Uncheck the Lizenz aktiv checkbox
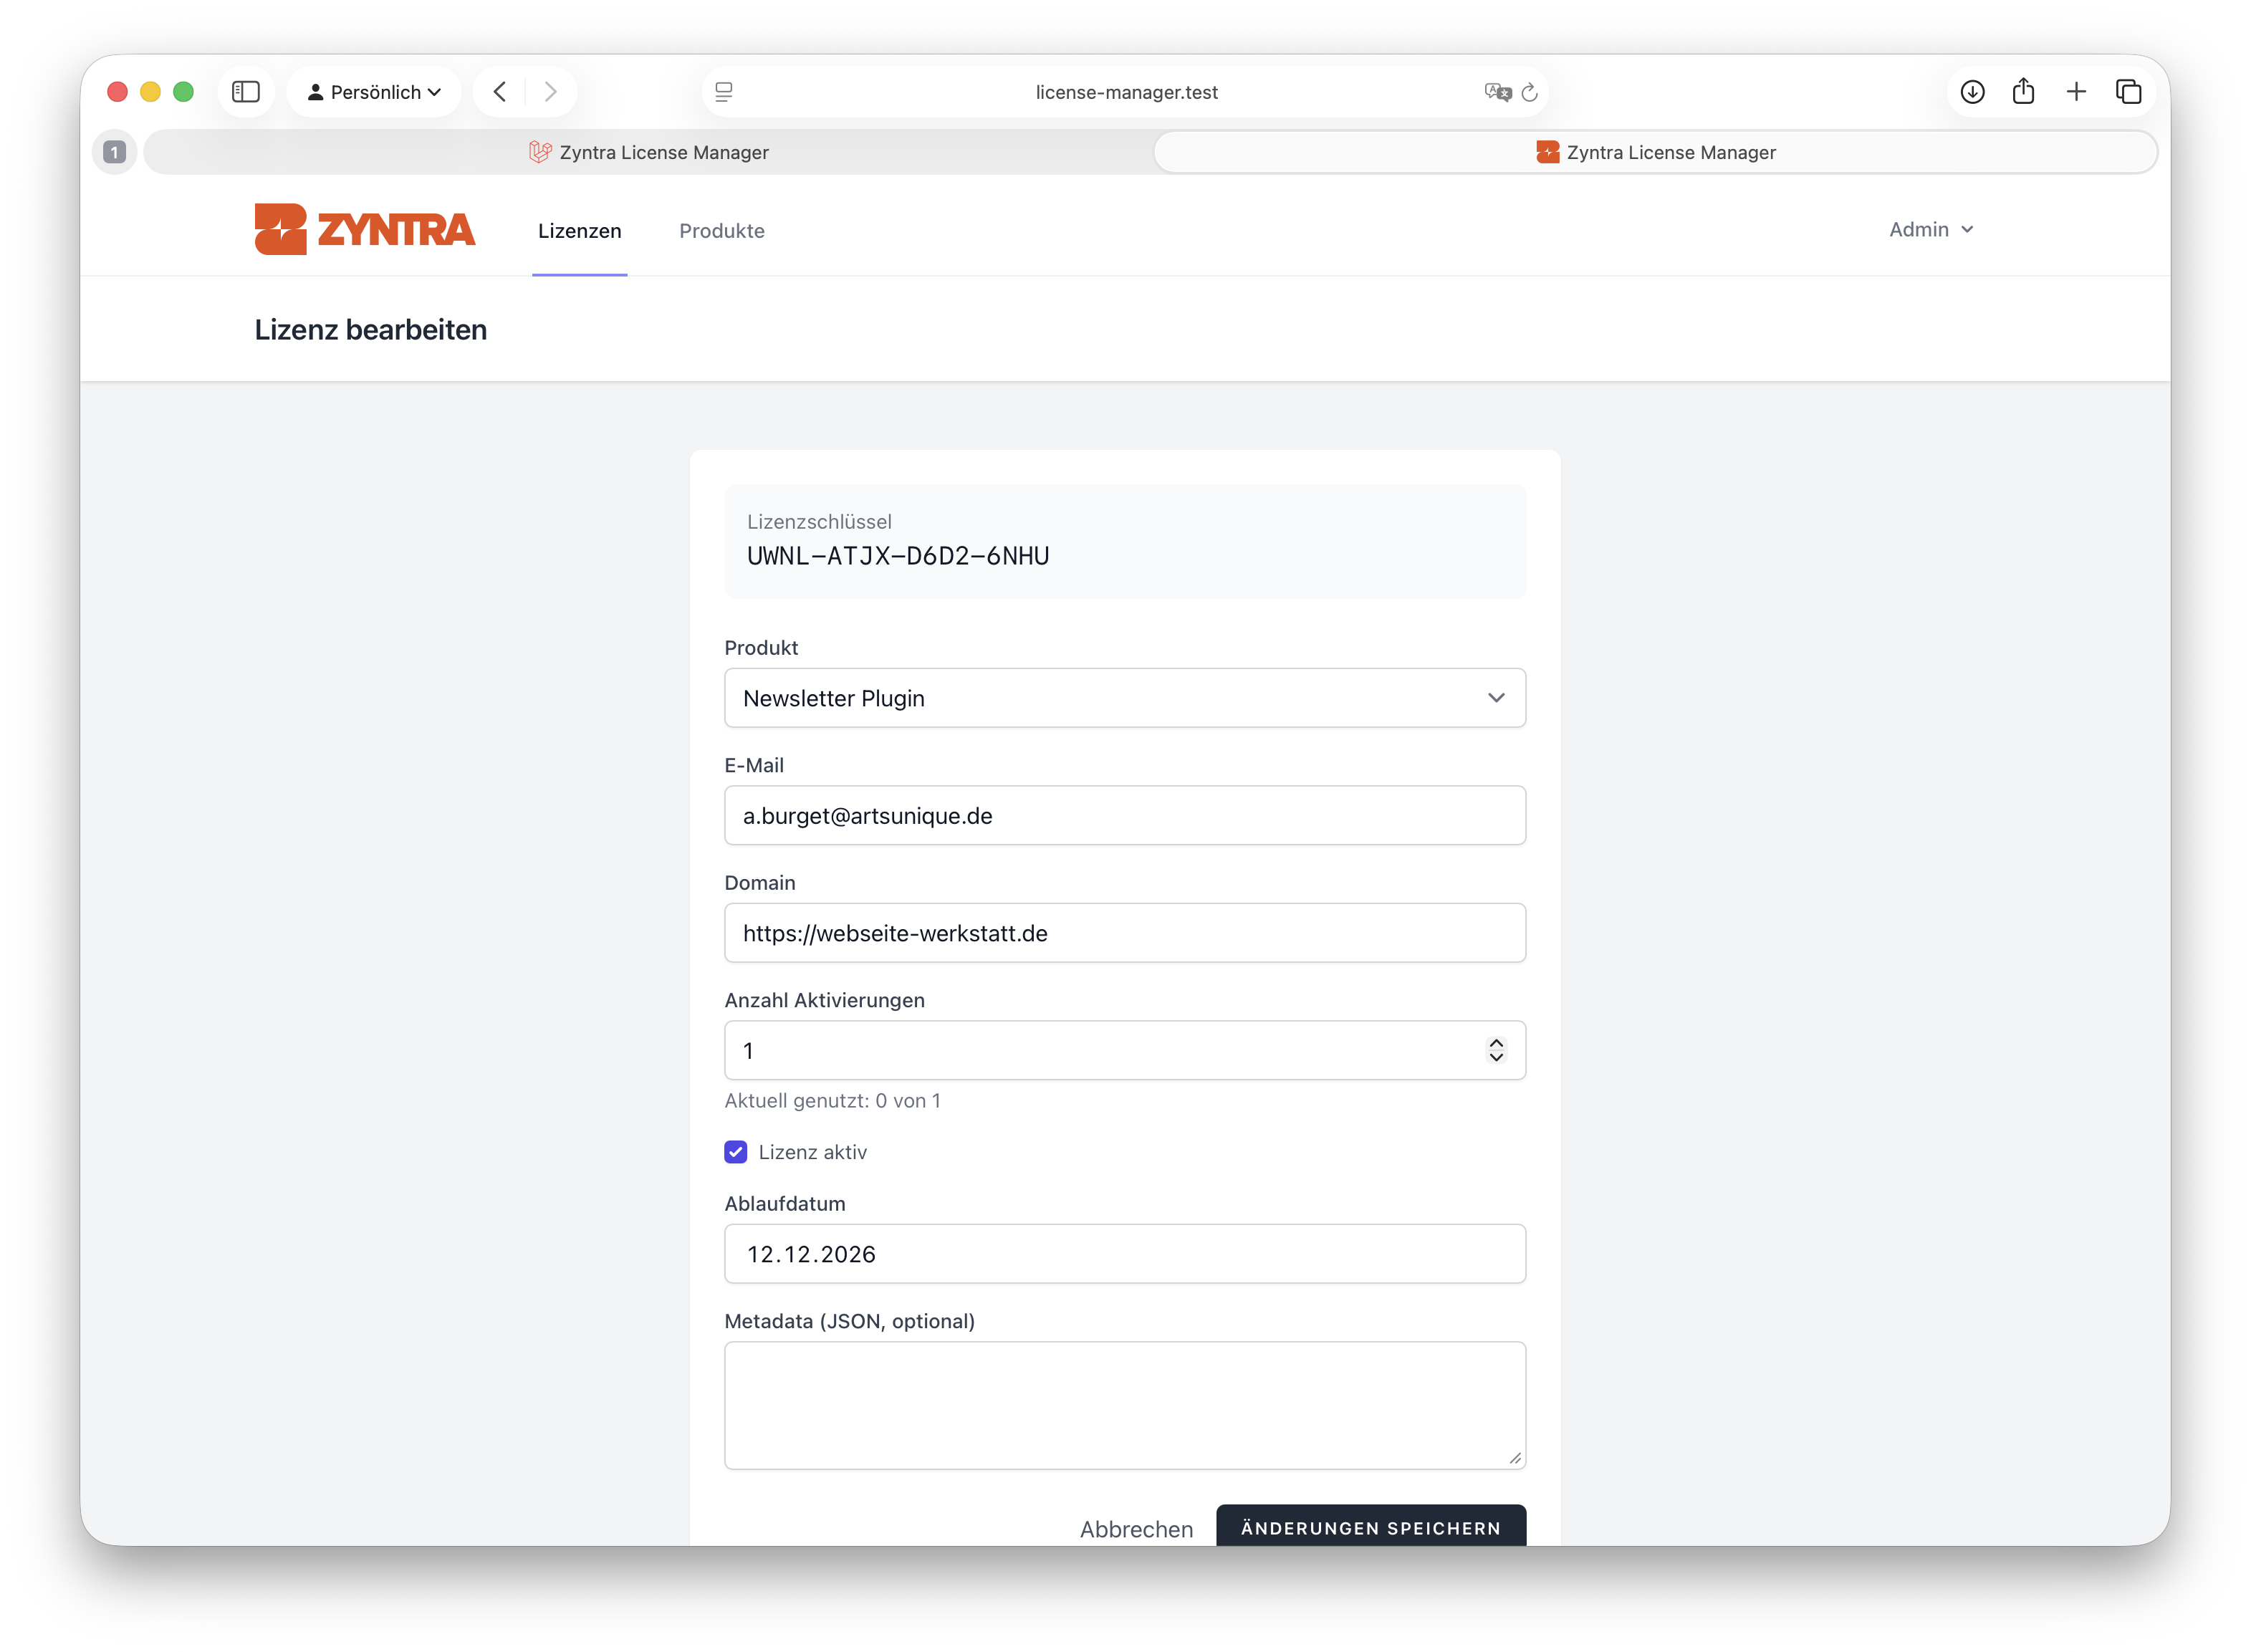This screenshot has width=2251, height=1652. tap(735, 1152)
